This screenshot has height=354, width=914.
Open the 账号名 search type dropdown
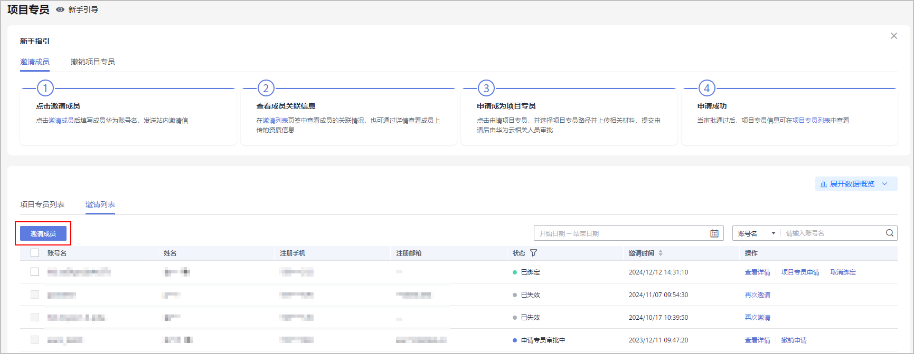757,233
